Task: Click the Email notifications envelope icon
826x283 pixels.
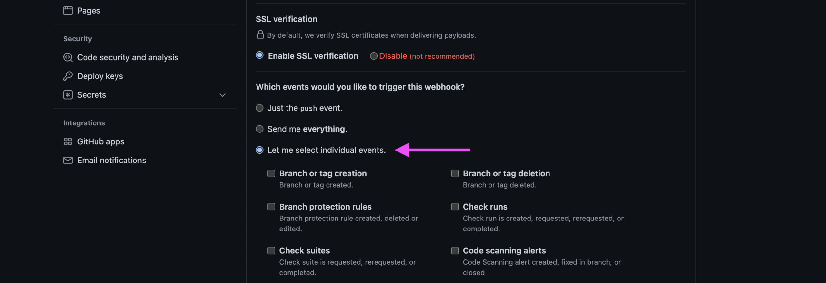Action: tap(68, 160)
